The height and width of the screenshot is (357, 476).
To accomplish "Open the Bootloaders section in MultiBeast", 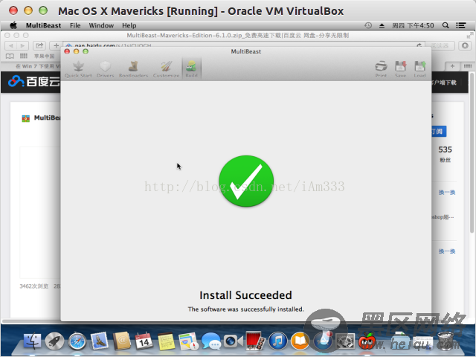I will (x=133, y=69).
